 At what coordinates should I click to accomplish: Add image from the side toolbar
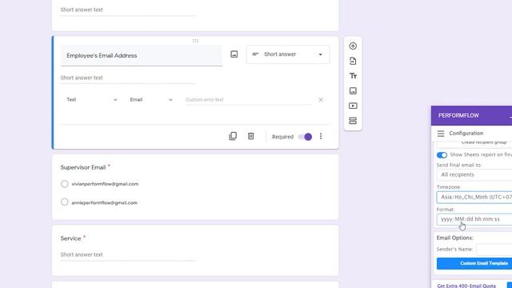[353, 90]
